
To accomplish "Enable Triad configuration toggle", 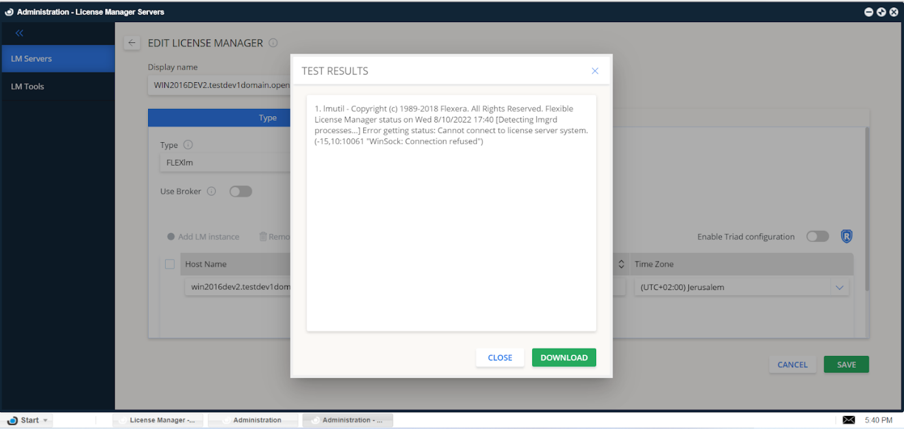I will point(817,237).
